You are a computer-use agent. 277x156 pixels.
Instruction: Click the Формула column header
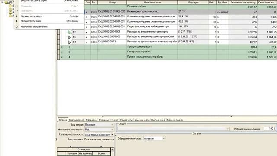[193, 3]
